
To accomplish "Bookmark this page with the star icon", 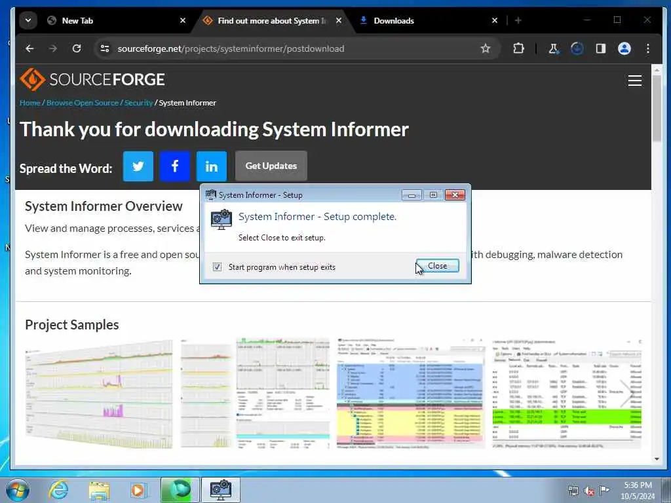I will tap(486, 48).
